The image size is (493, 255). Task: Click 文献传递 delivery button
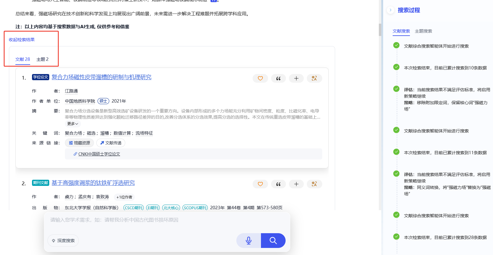(x=111, y=143)
